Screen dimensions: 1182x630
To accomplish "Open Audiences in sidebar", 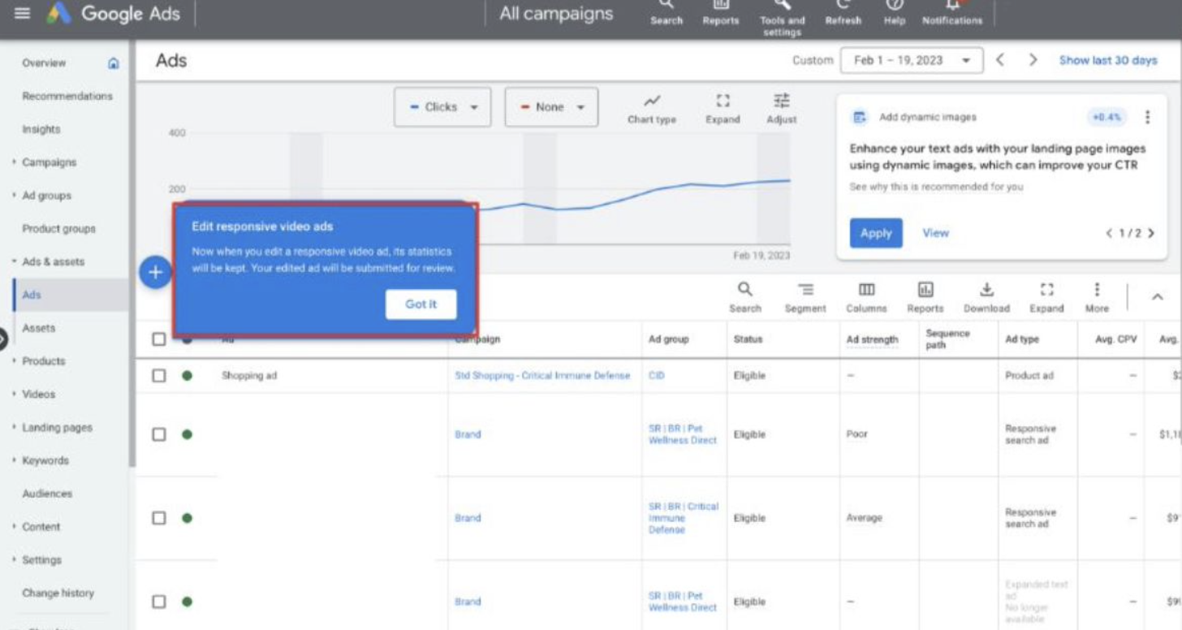I will click(x=47, y=494).
